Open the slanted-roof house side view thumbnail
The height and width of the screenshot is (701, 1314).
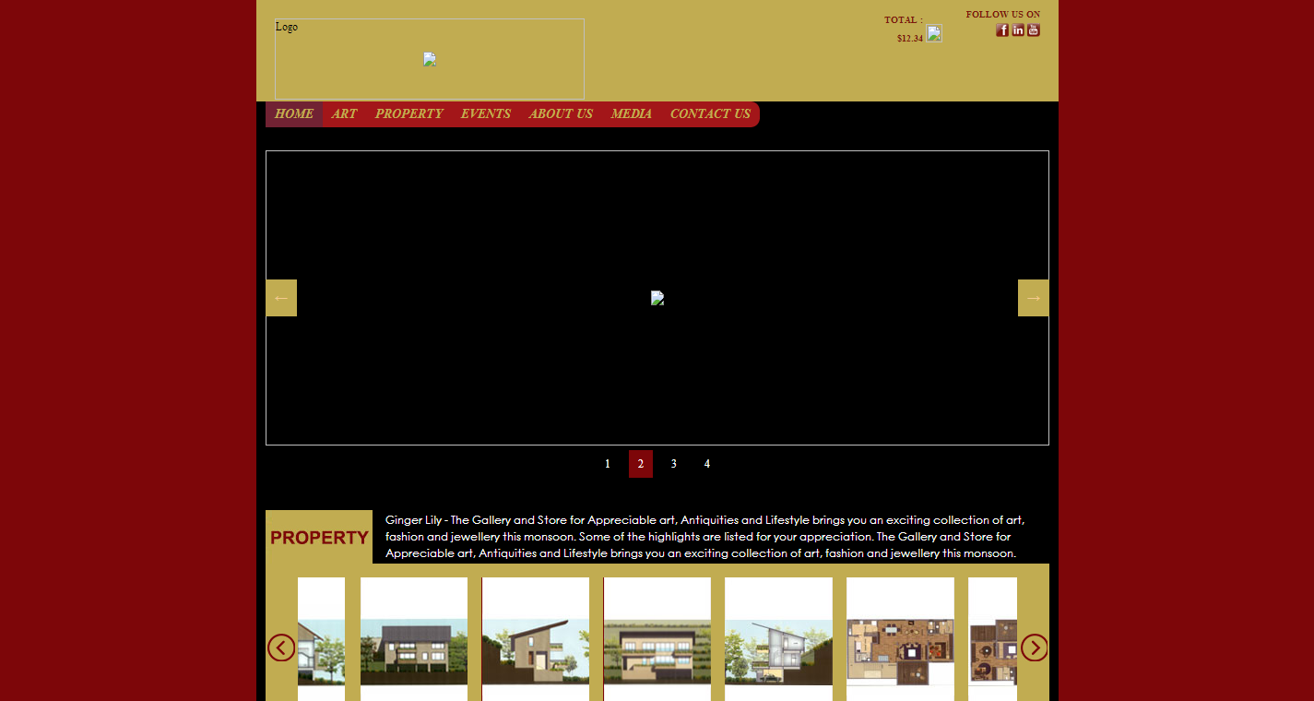point(536,639)
